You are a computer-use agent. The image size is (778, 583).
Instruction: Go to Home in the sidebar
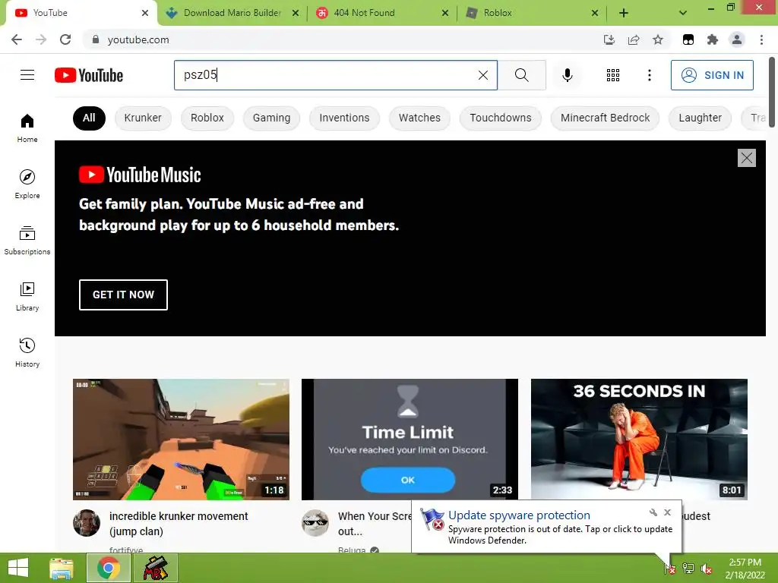27,128
